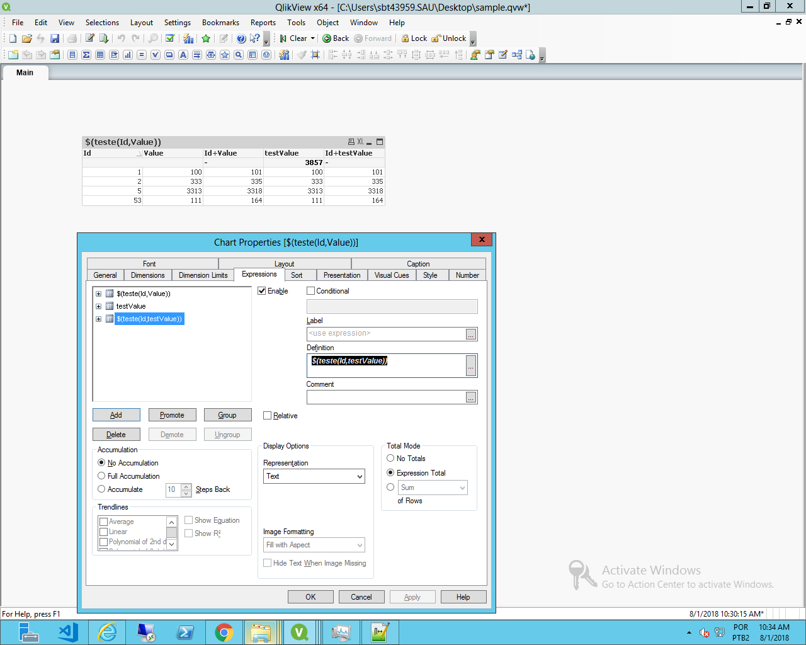The height and width of the screenshot is (645, 806).
Task: Create a Search Object magnifier icon
Action: 239,55
